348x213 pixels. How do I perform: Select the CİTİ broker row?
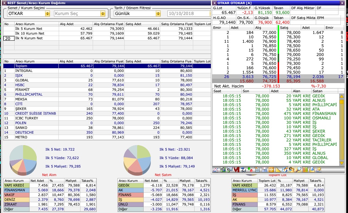click(107, 104)
